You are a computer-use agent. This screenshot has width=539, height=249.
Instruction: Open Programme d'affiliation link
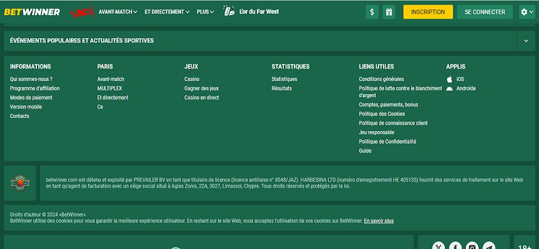[34, 88]
